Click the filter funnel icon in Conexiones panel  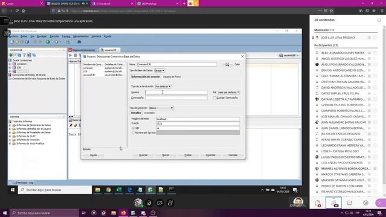(x=24, y=55)
